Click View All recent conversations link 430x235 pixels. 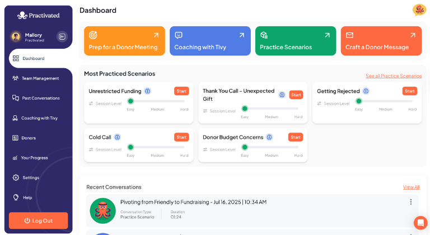pyautogui.click(x=411, y=187)
